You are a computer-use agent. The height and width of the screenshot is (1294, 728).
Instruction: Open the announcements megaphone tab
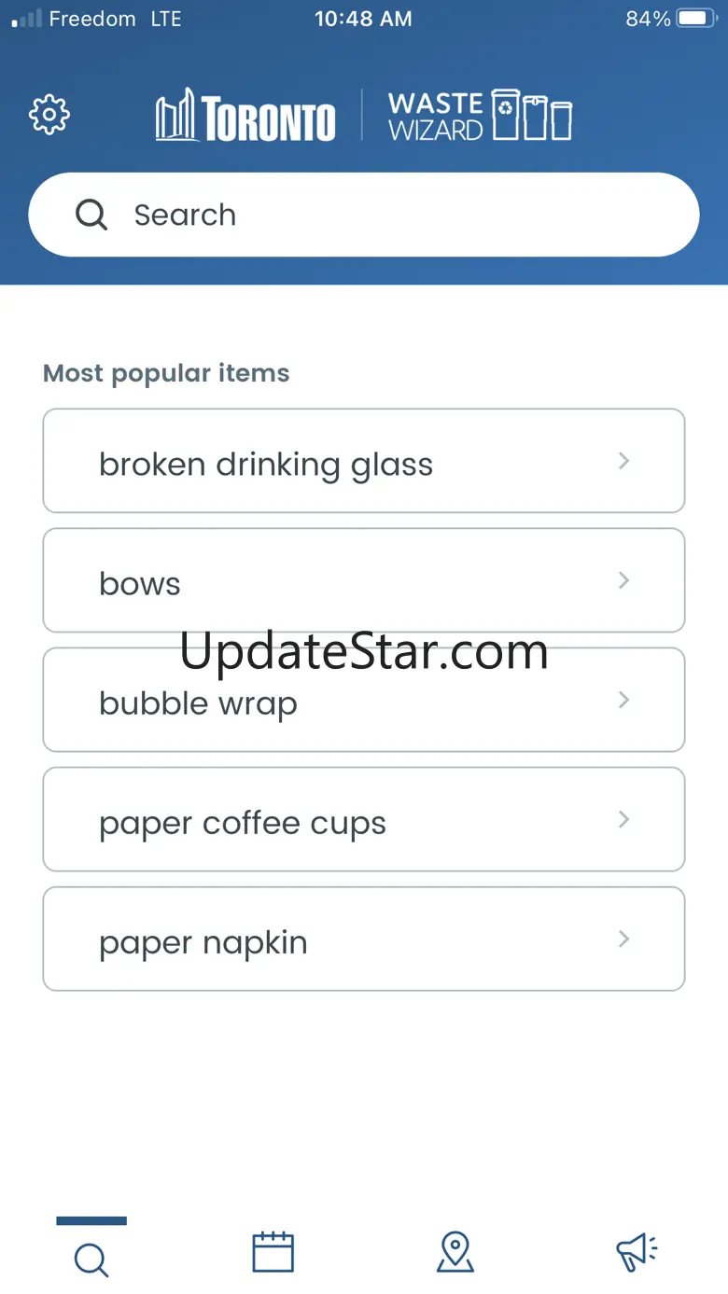coord(637,1252)
